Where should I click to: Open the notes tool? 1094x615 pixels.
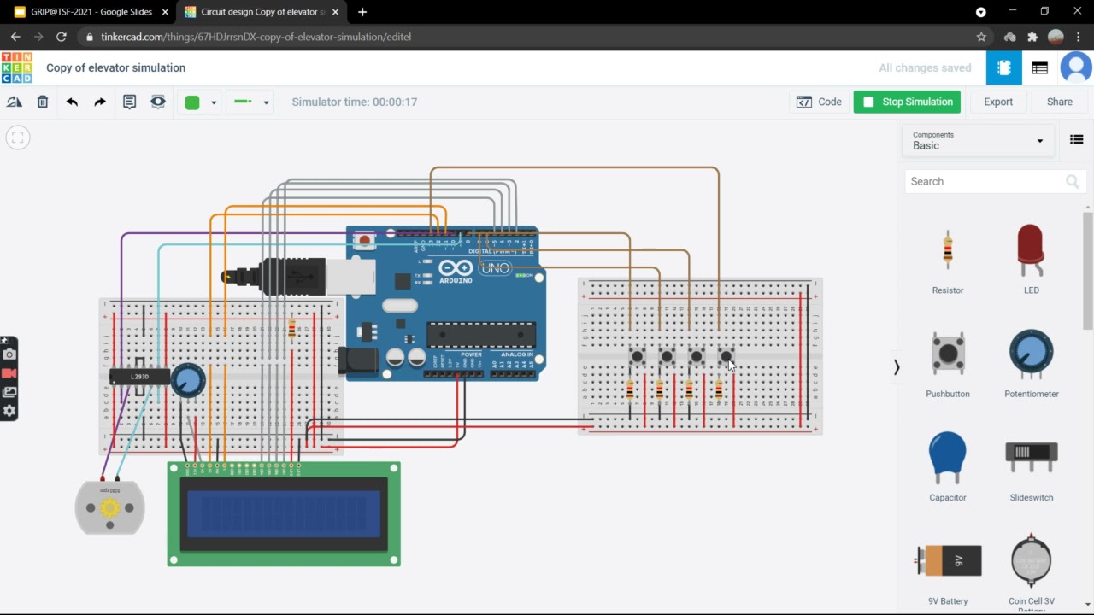click(x=129, y=102)
